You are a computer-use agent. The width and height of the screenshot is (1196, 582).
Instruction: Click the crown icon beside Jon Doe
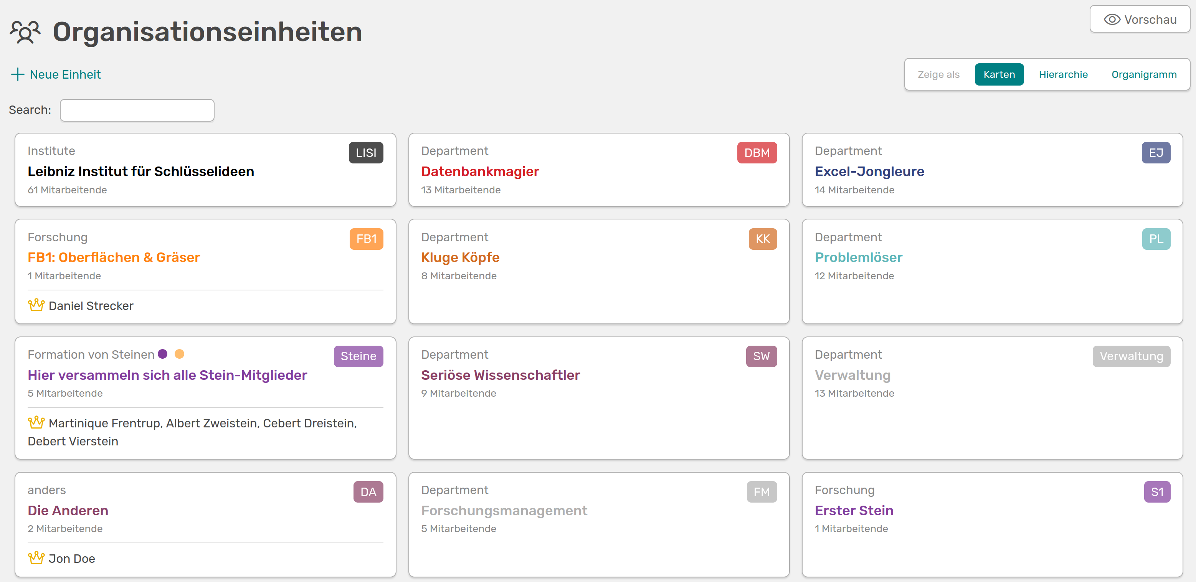(x=36, y=557)
